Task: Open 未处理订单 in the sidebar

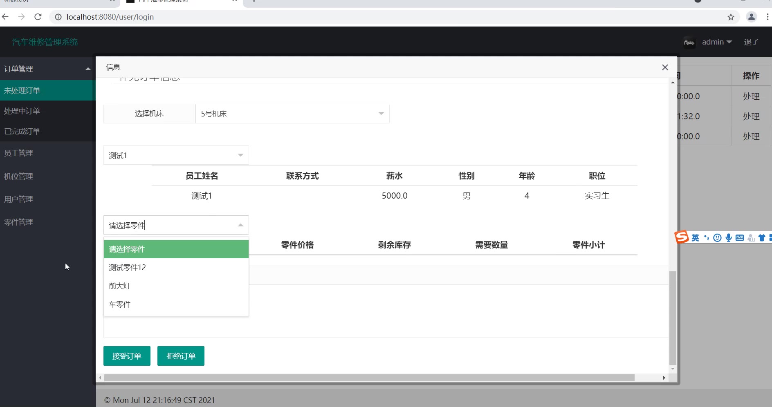Action: [47, 90]
